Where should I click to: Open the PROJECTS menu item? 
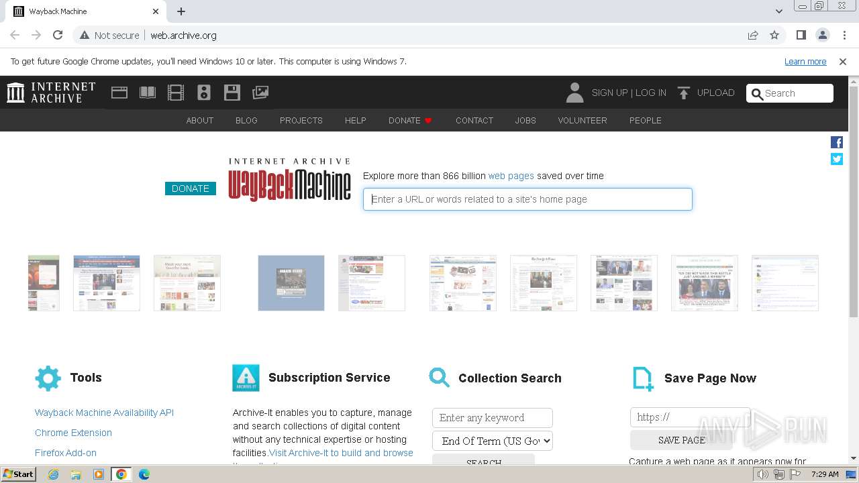[301, 121]
